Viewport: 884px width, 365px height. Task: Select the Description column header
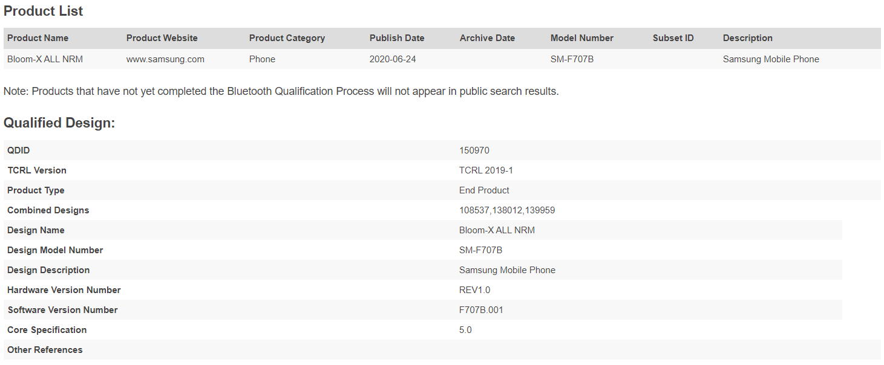747,38
